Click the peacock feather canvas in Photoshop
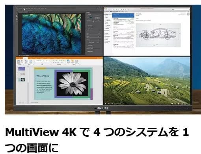Screen dimensions: 201x154 point(52,34)
